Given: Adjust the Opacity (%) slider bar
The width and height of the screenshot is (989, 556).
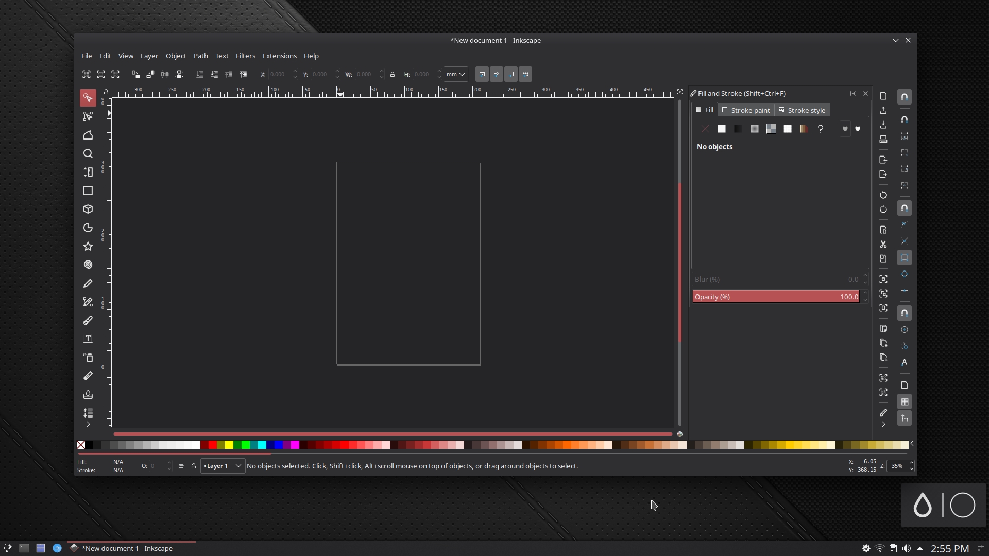Looking at the screenshot, I should coord(776,297).
